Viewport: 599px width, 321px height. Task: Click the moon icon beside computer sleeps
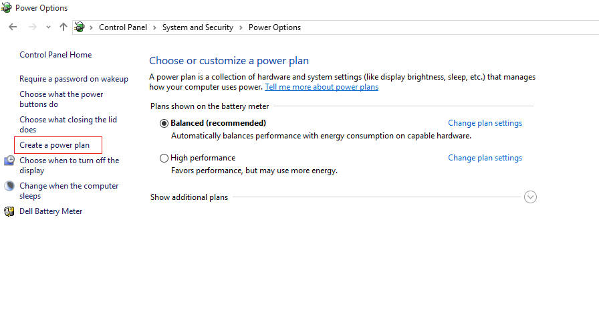(9, 186)
